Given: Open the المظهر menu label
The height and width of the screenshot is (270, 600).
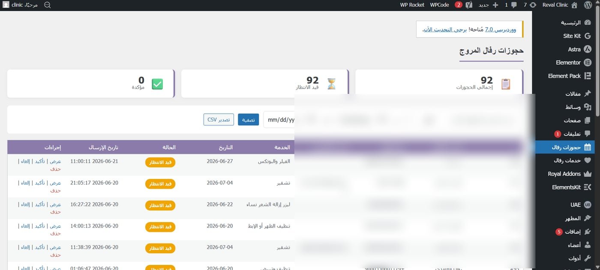Looking at the screenshot, I should point(573,218).
